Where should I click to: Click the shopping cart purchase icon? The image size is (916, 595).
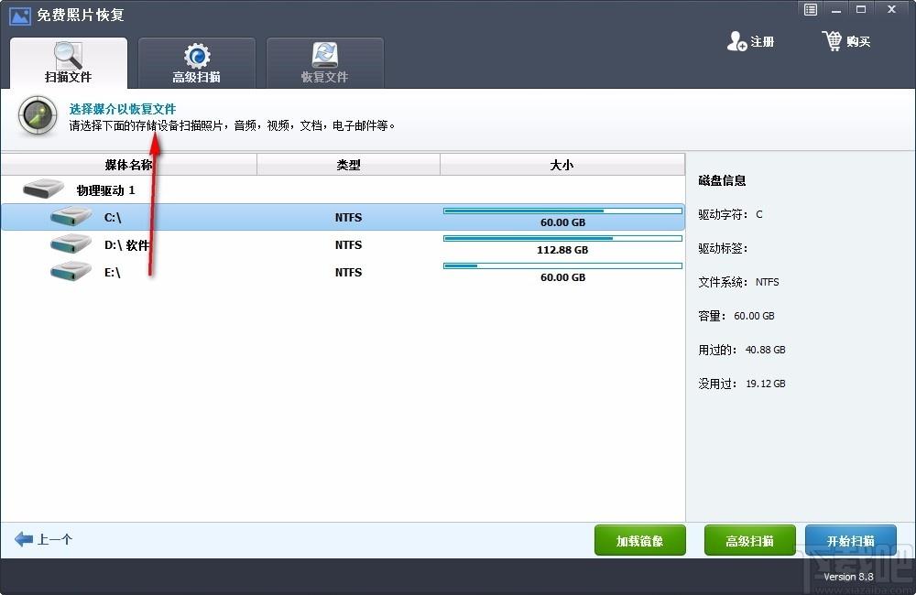coord(832,41)
